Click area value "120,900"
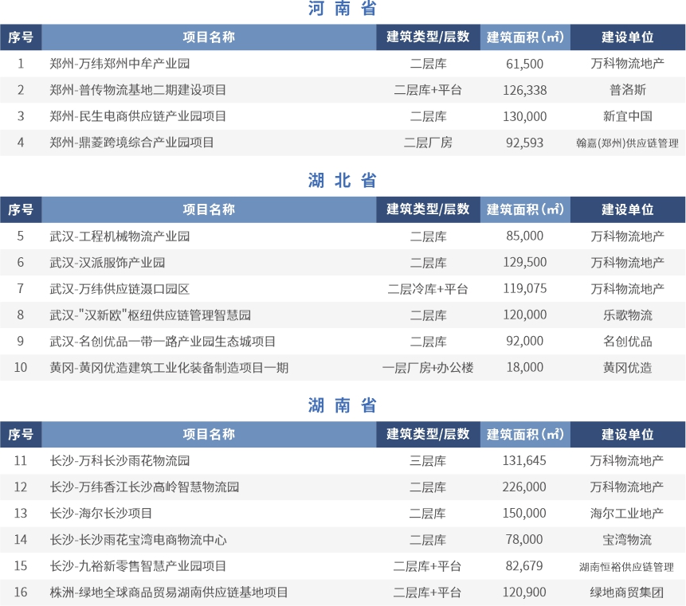686x606 pixels. 524,592
